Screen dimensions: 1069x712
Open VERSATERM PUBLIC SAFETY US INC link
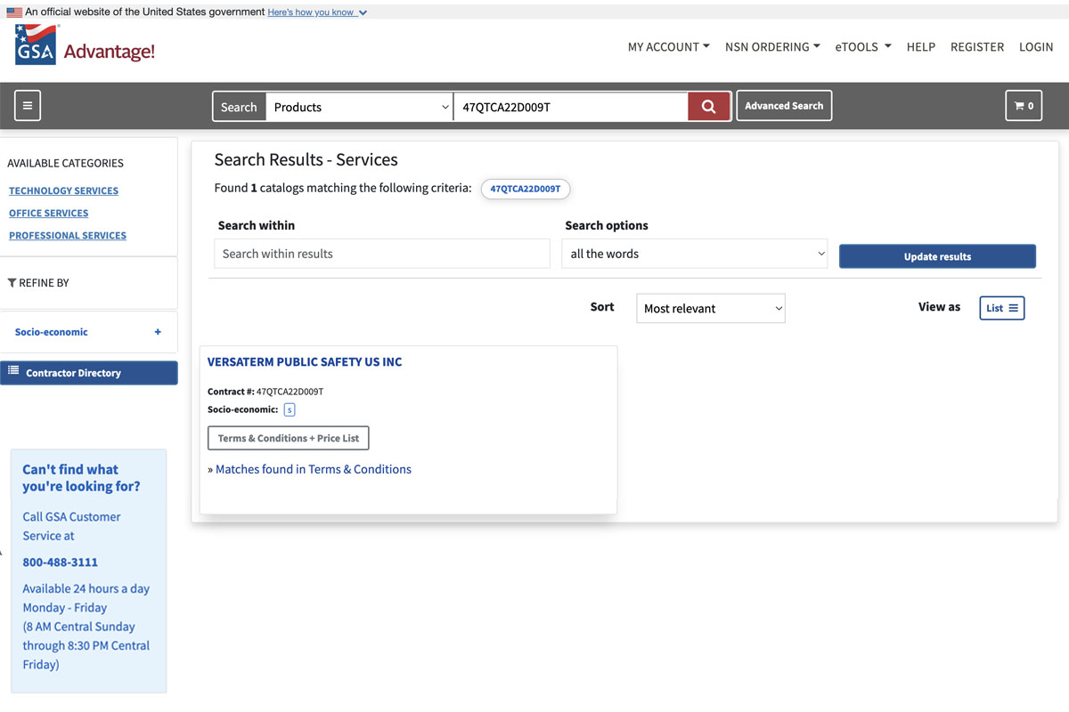[x=305, y=362]
